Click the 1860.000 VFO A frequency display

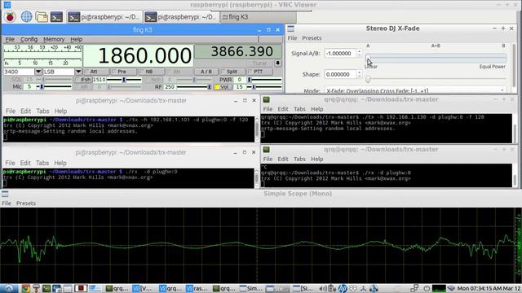(138, 55)
